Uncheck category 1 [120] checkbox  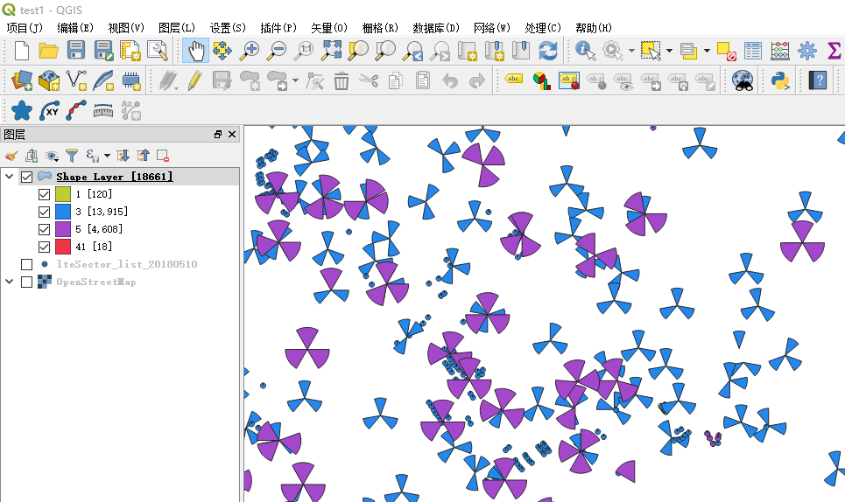coord(44,194)
